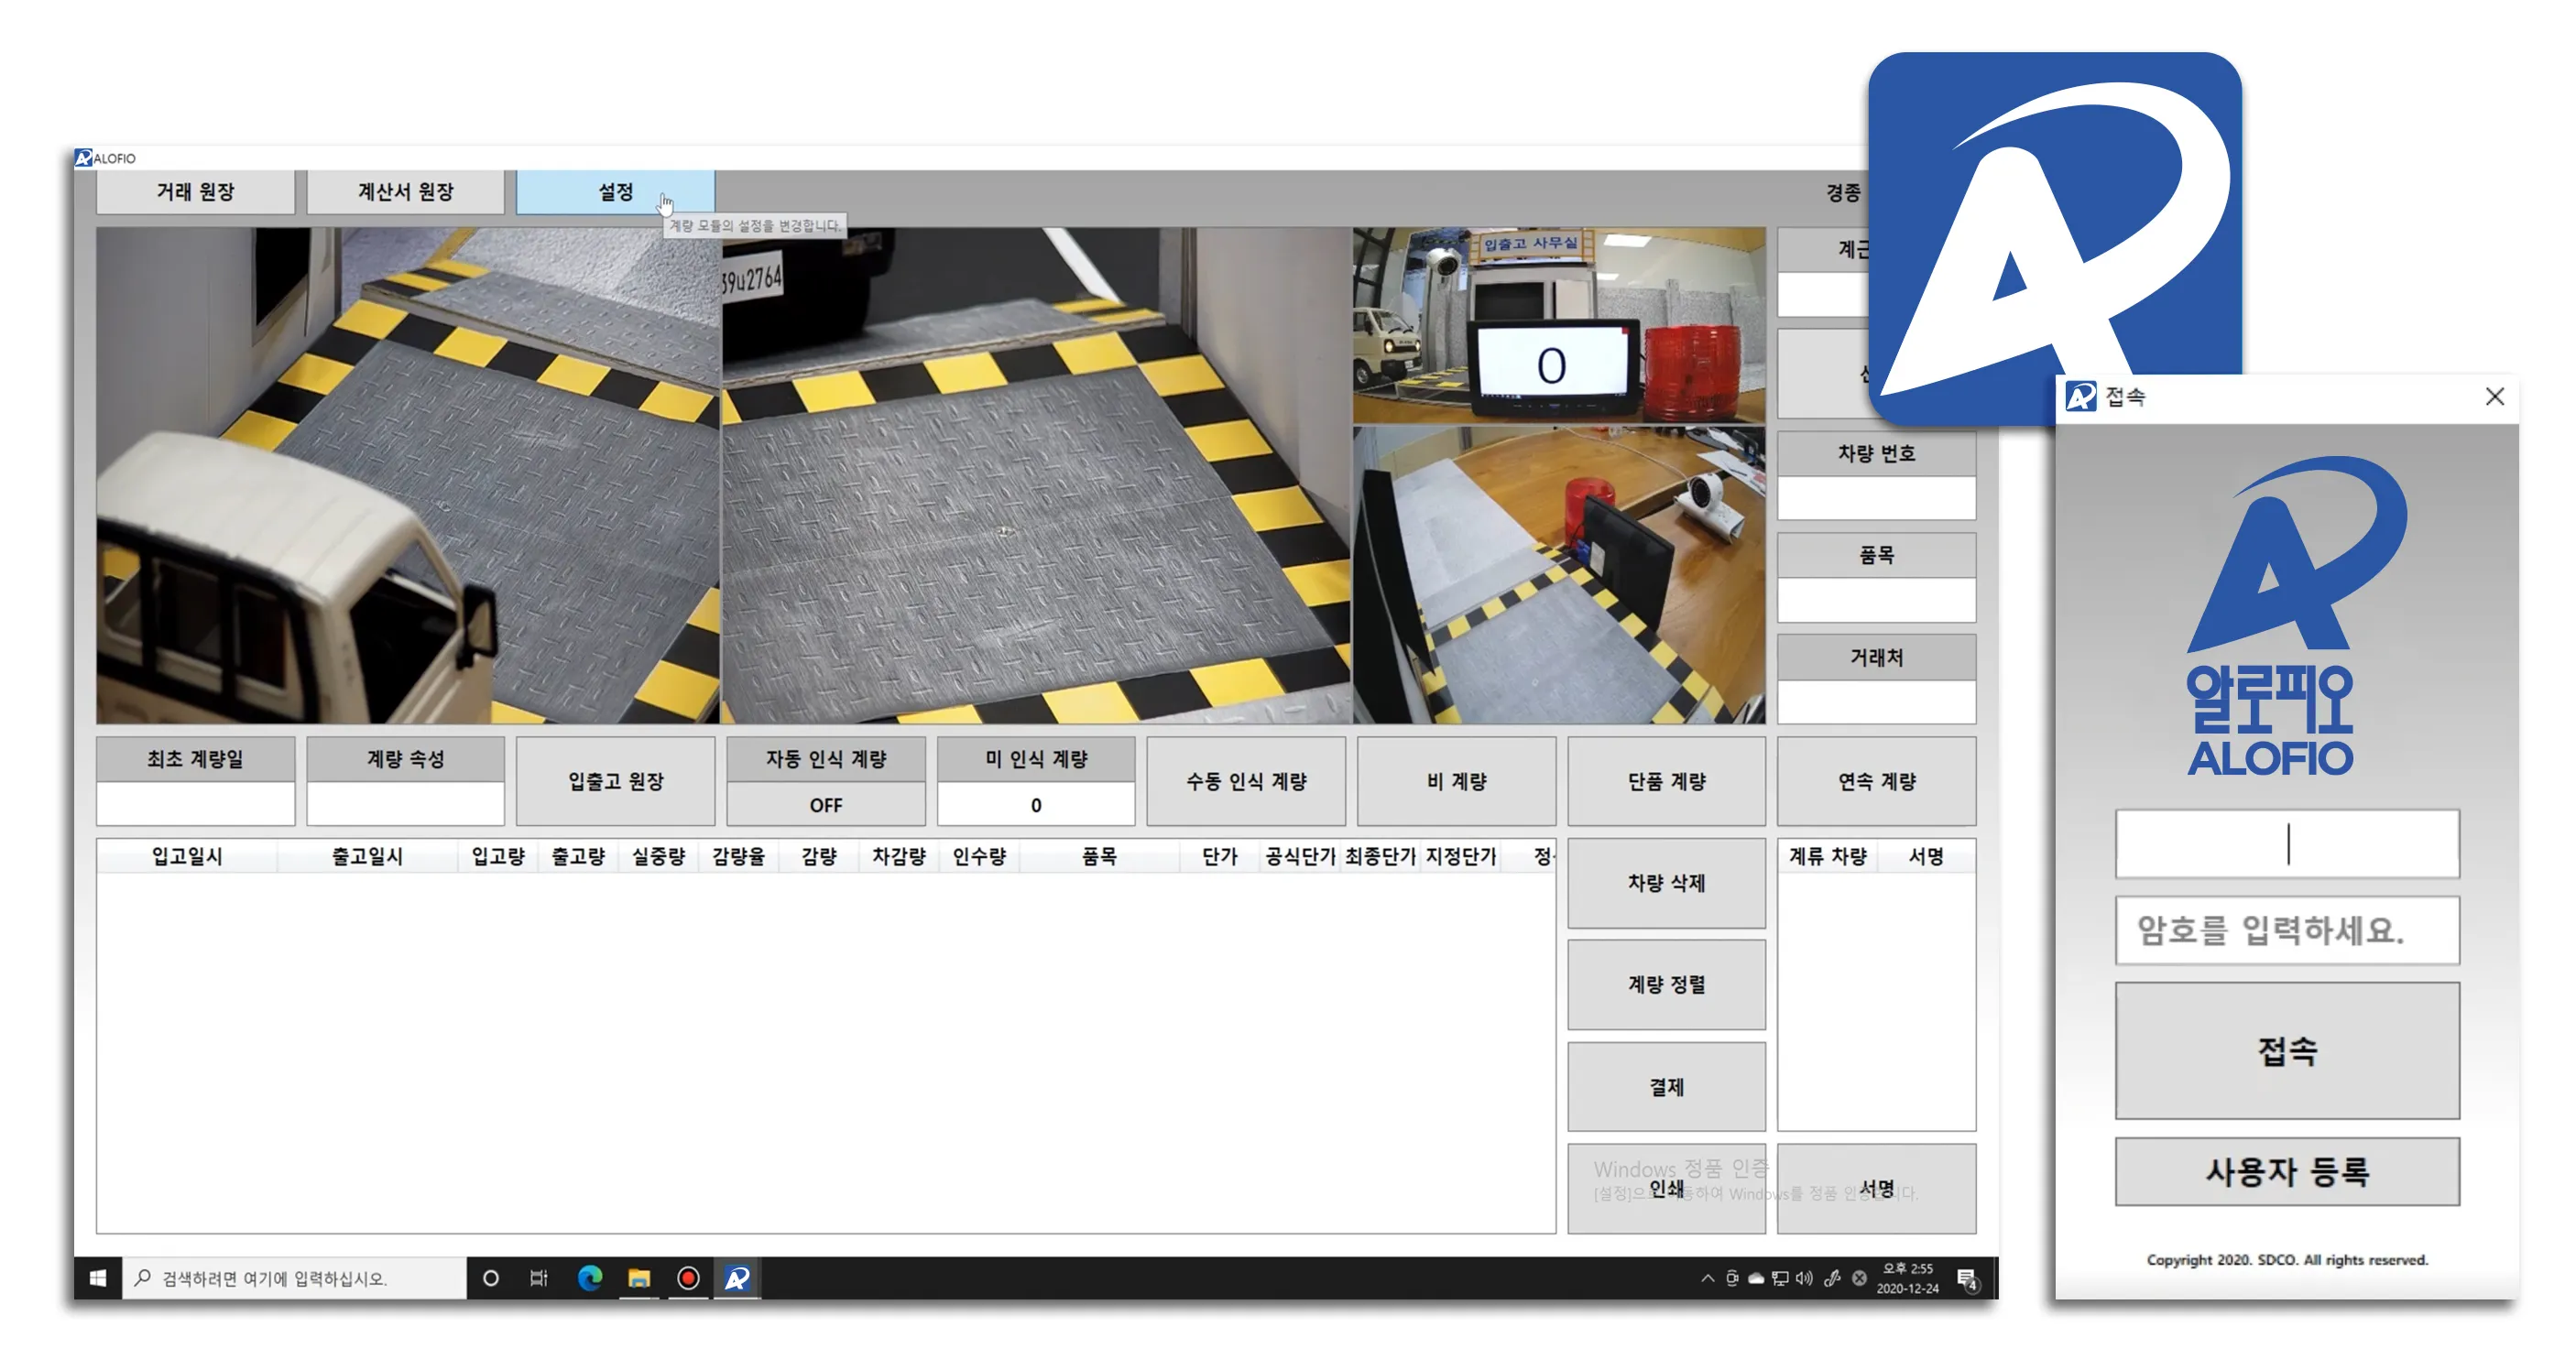Click the 단가 column header
Image resolution: width=2576 pixels, height=1348 pixels.
(x=1219, y=857)
